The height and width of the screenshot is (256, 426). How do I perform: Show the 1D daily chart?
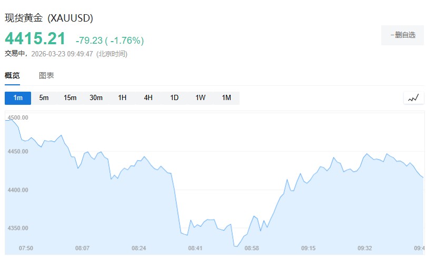174,98
